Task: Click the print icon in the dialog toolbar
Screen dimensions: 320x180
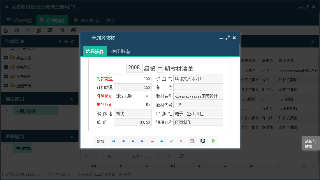Action: (192, 141)
